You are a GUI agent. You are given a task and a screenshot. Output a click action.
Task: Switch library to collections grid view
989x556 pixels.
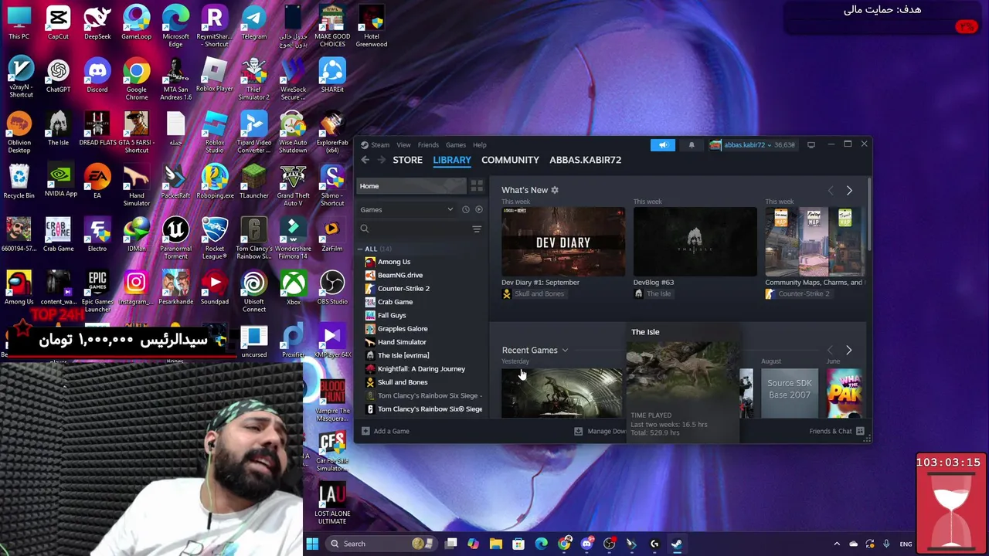pyautogui.click(x=477, y=186)
